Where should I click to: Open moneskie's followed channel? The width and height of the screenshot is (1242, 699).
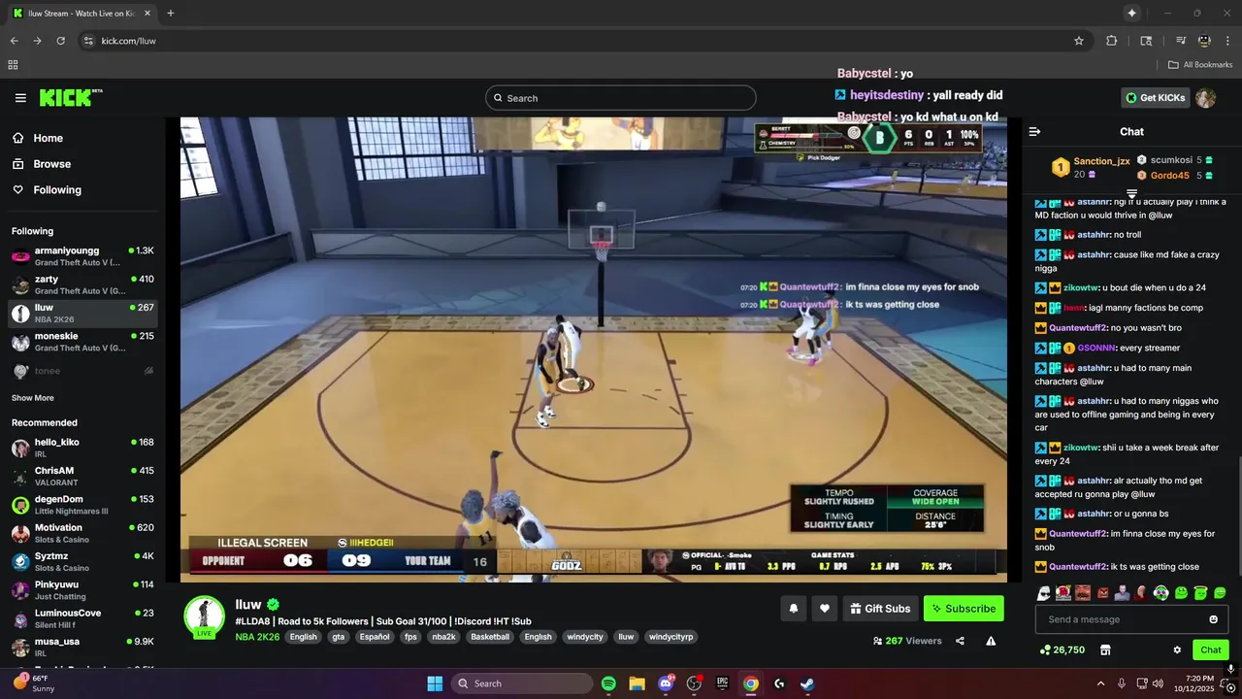[82, 342]
